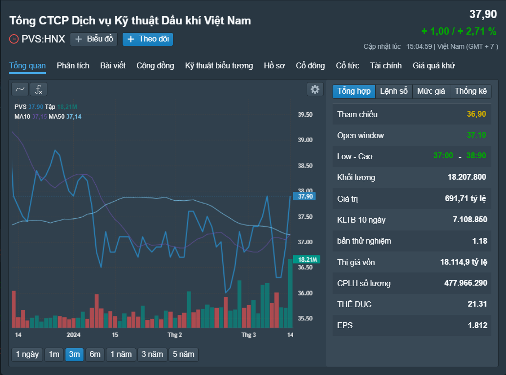Viewport: 506px width, 375px height.
Task: Click the KLTB 10 ngày value 7.108.850
Action: click(x=470, y=219)
